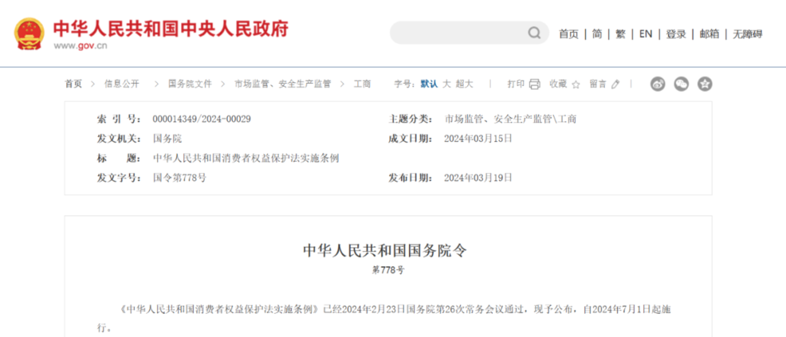Open 国务院文件 breadcrumb link
Image resolution: width=786 pixels, height=337 pixels.
tap(190, 84)
